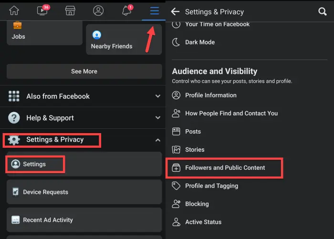Open Your Time on Facebook
This screenshot has height=239, width=334.
(217, 24)
